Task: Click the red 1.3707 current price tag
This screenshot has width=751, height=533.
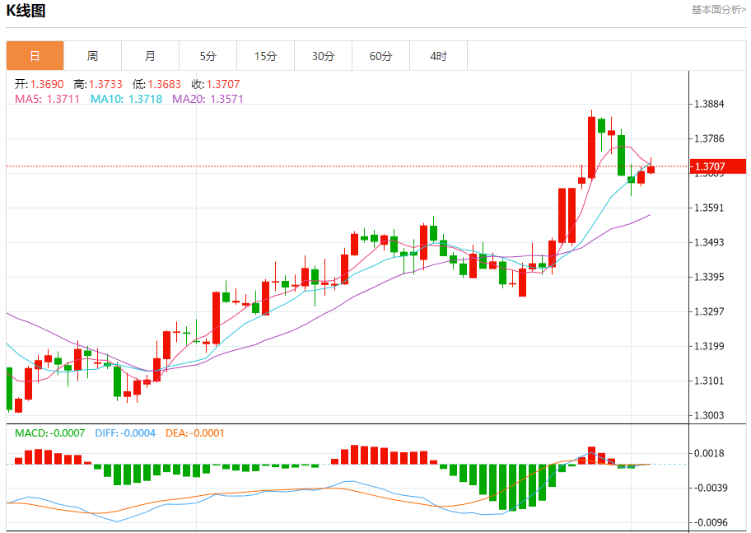Action: click(717, 166)
